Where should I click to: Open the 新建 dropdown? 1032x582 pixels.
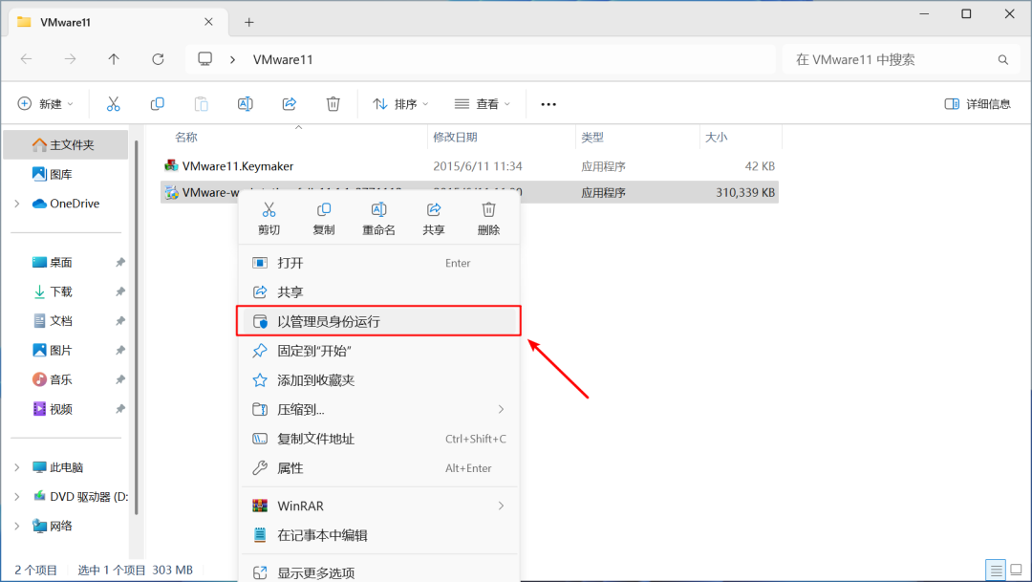[46, 104]
